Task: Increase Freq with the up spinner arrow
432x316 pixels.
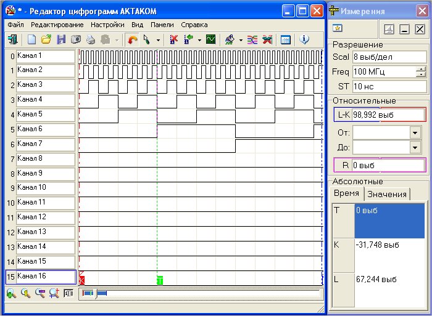Action: (422, 69)
